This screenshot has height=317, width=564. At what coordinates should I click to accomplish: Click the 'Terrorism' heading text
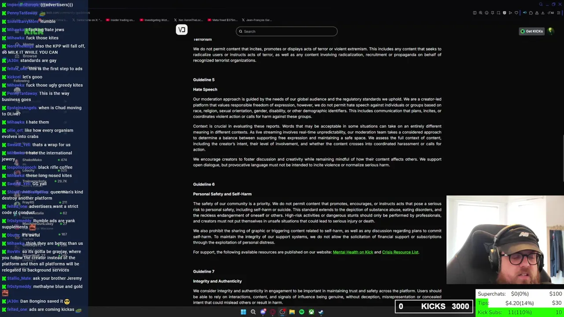pos(202,40)
